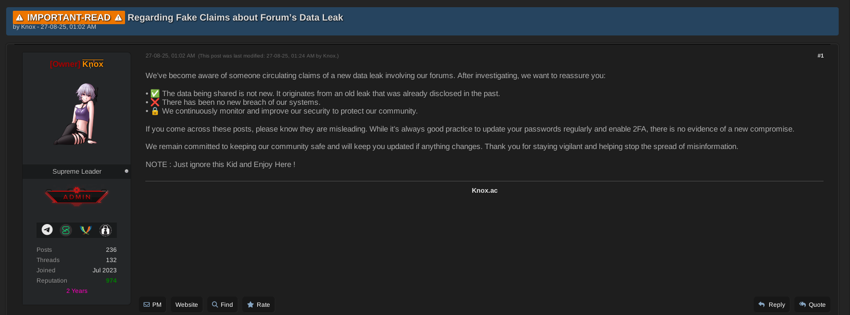Viewport: 850px width, 315px height.
Task: Click the colorful feather icon in profile
Action: 85,230
